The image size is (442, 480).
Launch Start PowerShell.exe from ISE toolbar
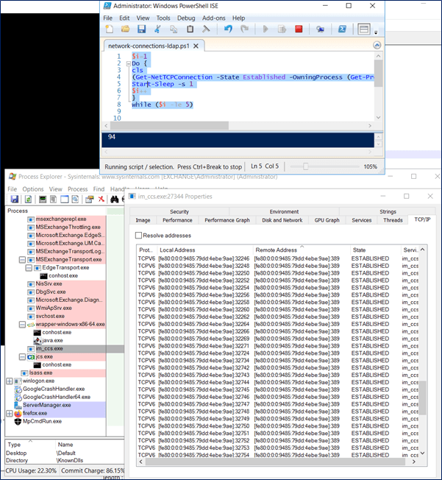click(343, 29)
